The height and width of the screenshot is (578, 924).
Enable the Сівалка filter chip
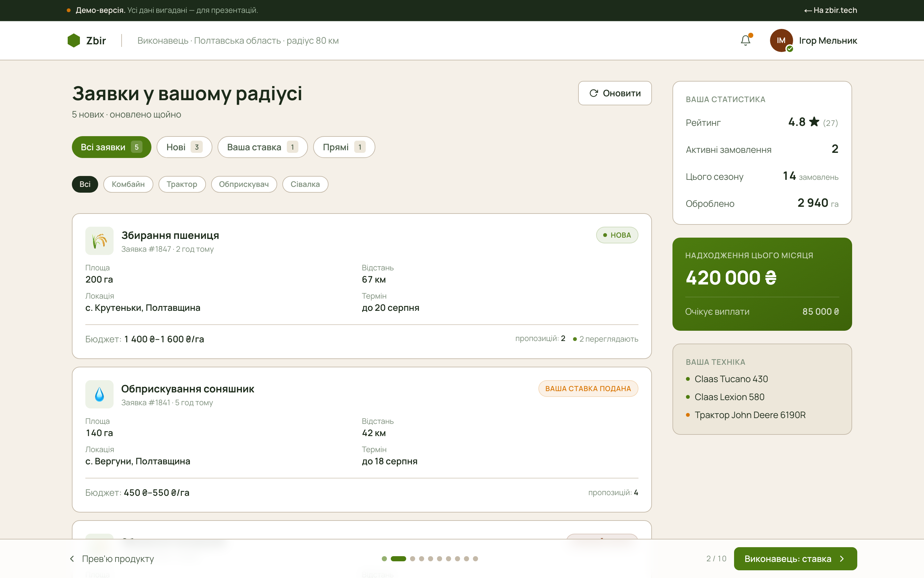[x=305, y=184]
